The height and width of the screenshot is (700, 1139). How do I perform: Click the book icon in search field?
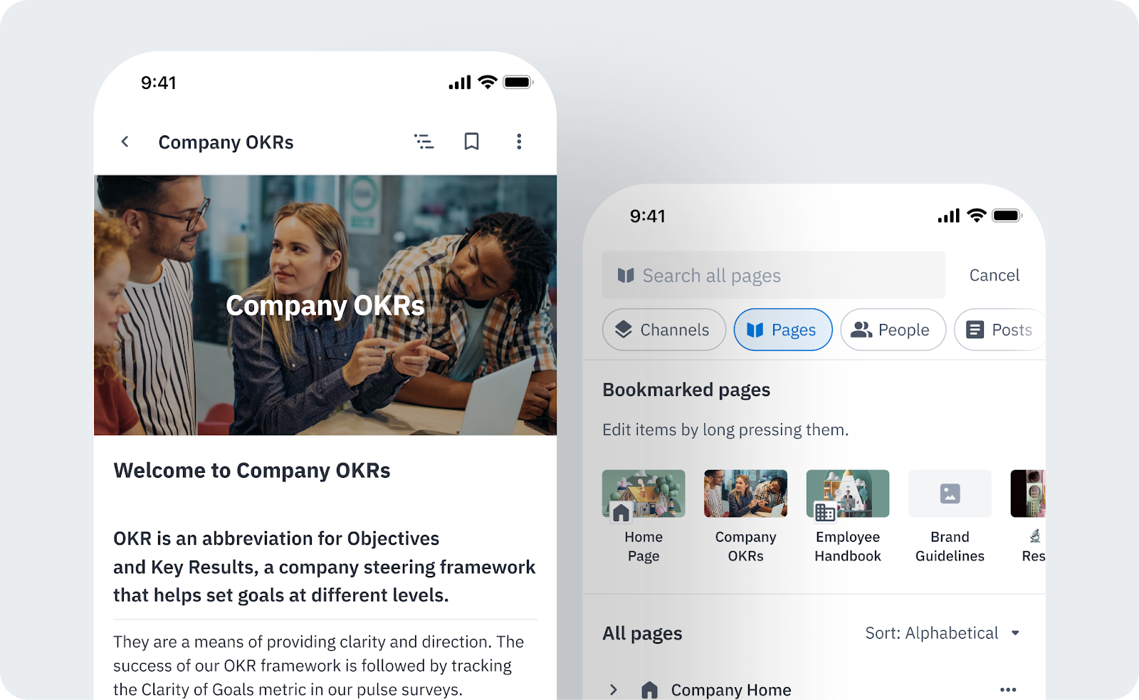tap(626, 276)
